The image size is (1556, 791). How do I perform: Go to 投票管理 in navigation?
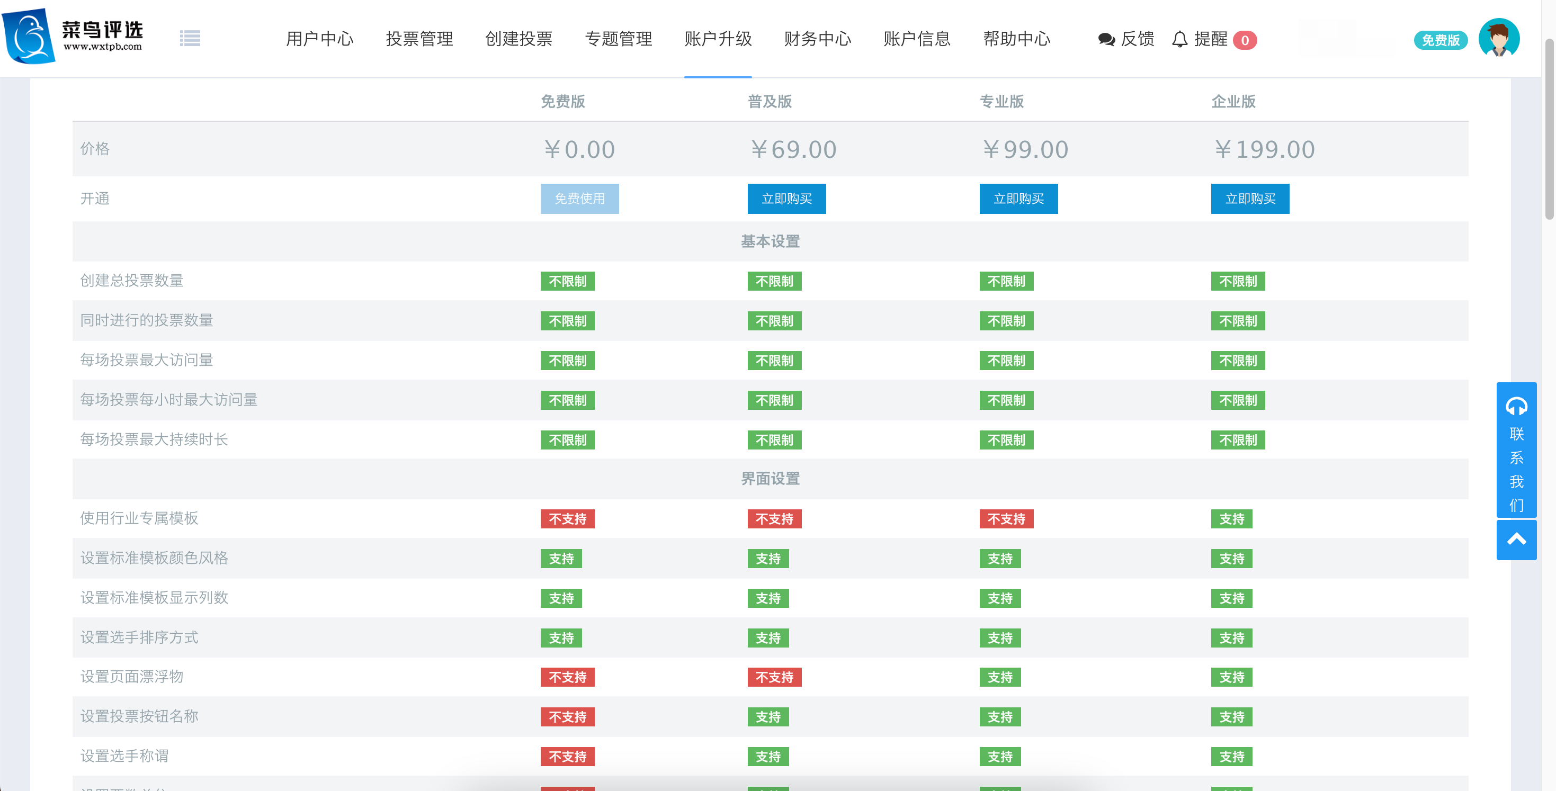419,39
